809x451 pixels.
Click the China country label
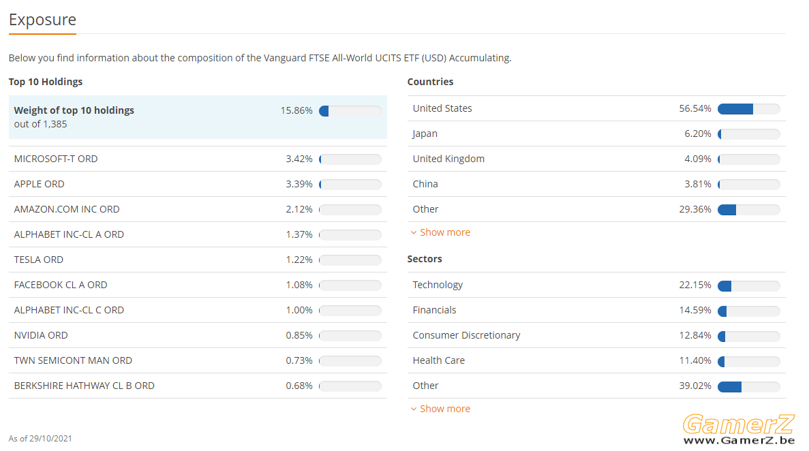pos(425,184)
